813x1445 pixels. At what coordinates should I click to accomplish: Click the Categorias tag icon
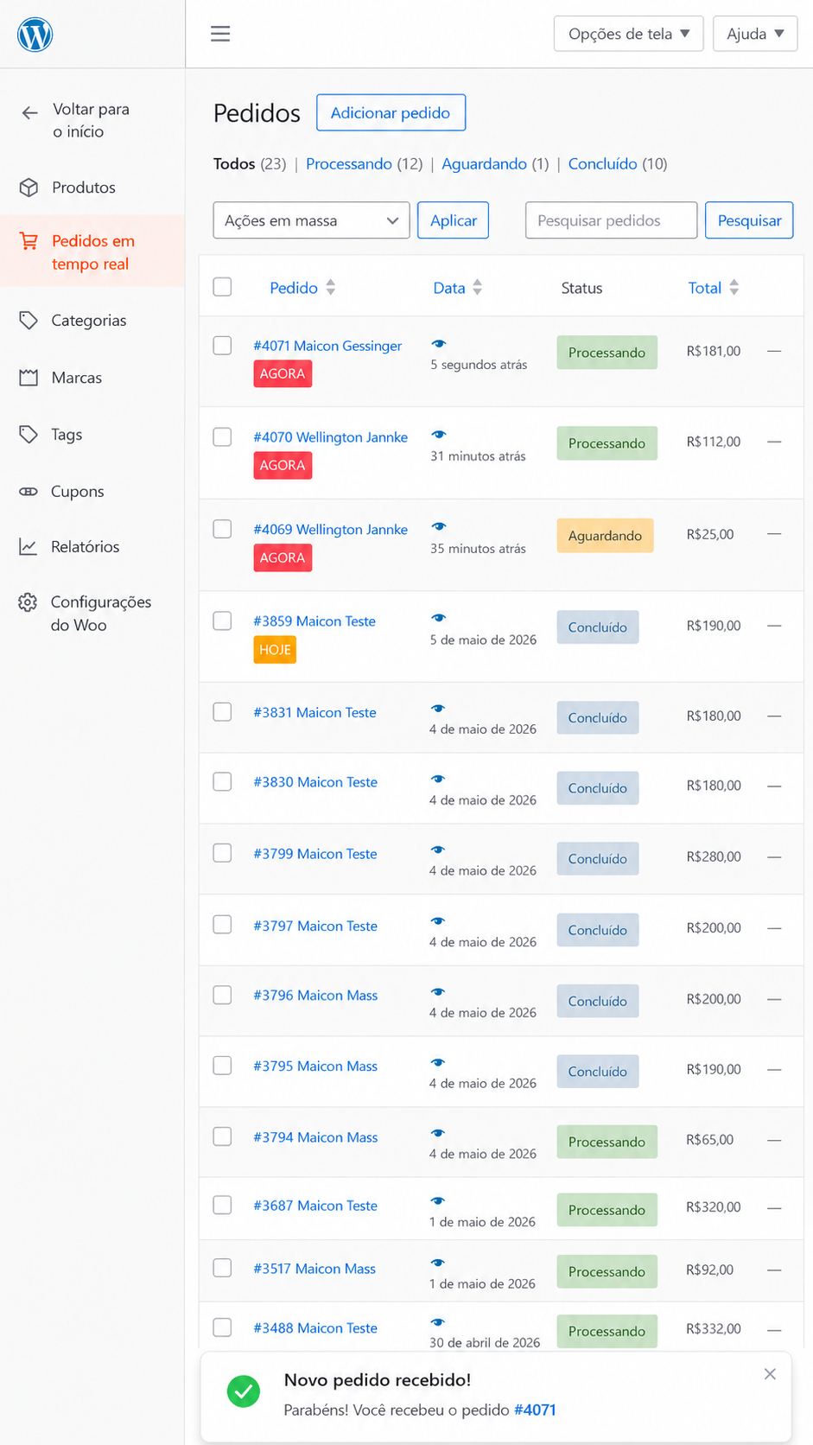[29, 321]
